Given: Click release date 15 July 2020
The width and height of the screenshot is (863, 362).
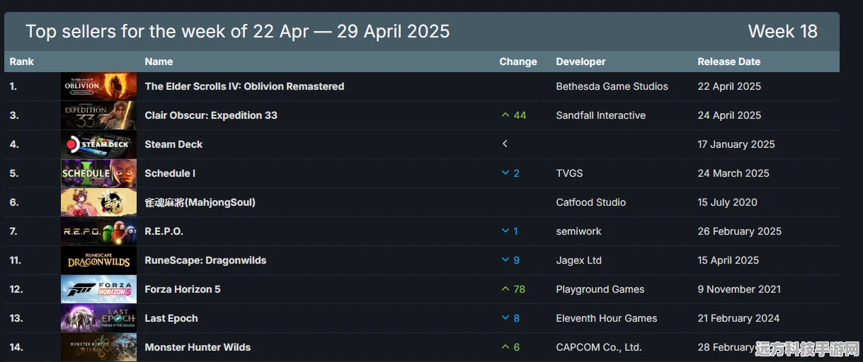Looking at the screenshot, I should click(x=727, y=202).
